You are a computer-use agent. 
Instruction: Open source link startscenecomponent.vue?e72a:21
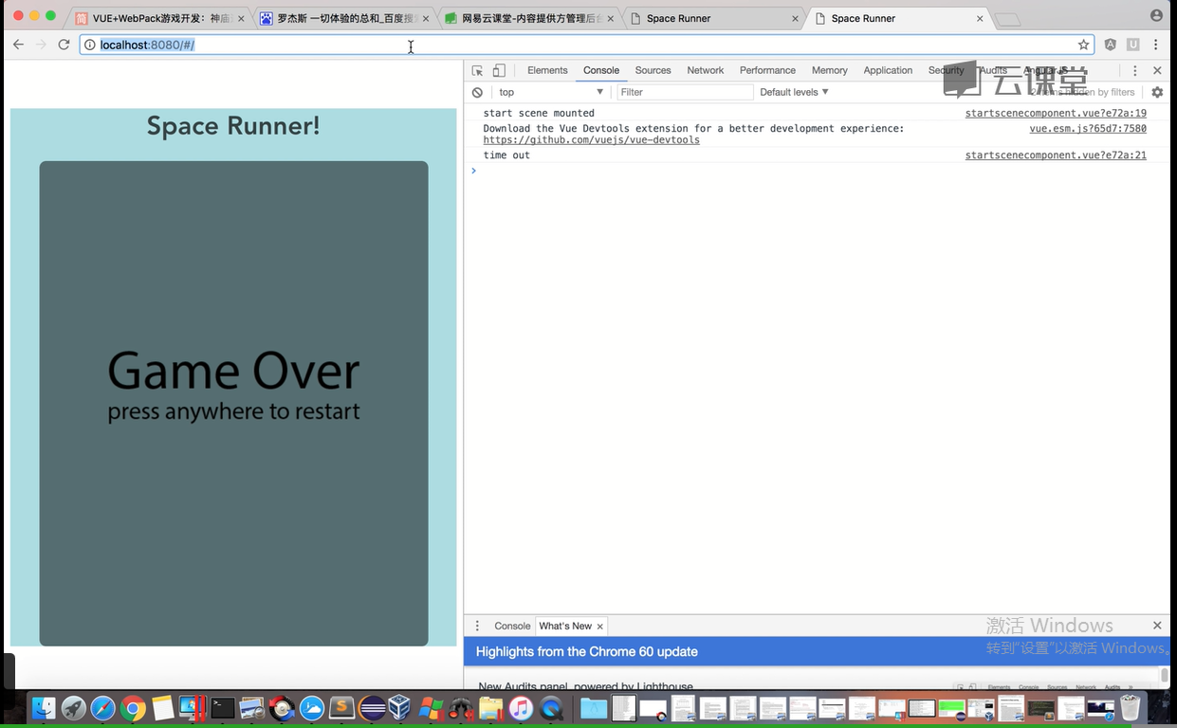click(1056, 155)
